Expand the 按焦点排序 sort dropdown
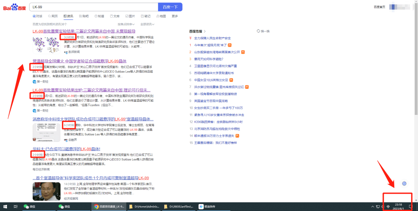This screenshot has height=211, width=418. click(x=126, y=24)
